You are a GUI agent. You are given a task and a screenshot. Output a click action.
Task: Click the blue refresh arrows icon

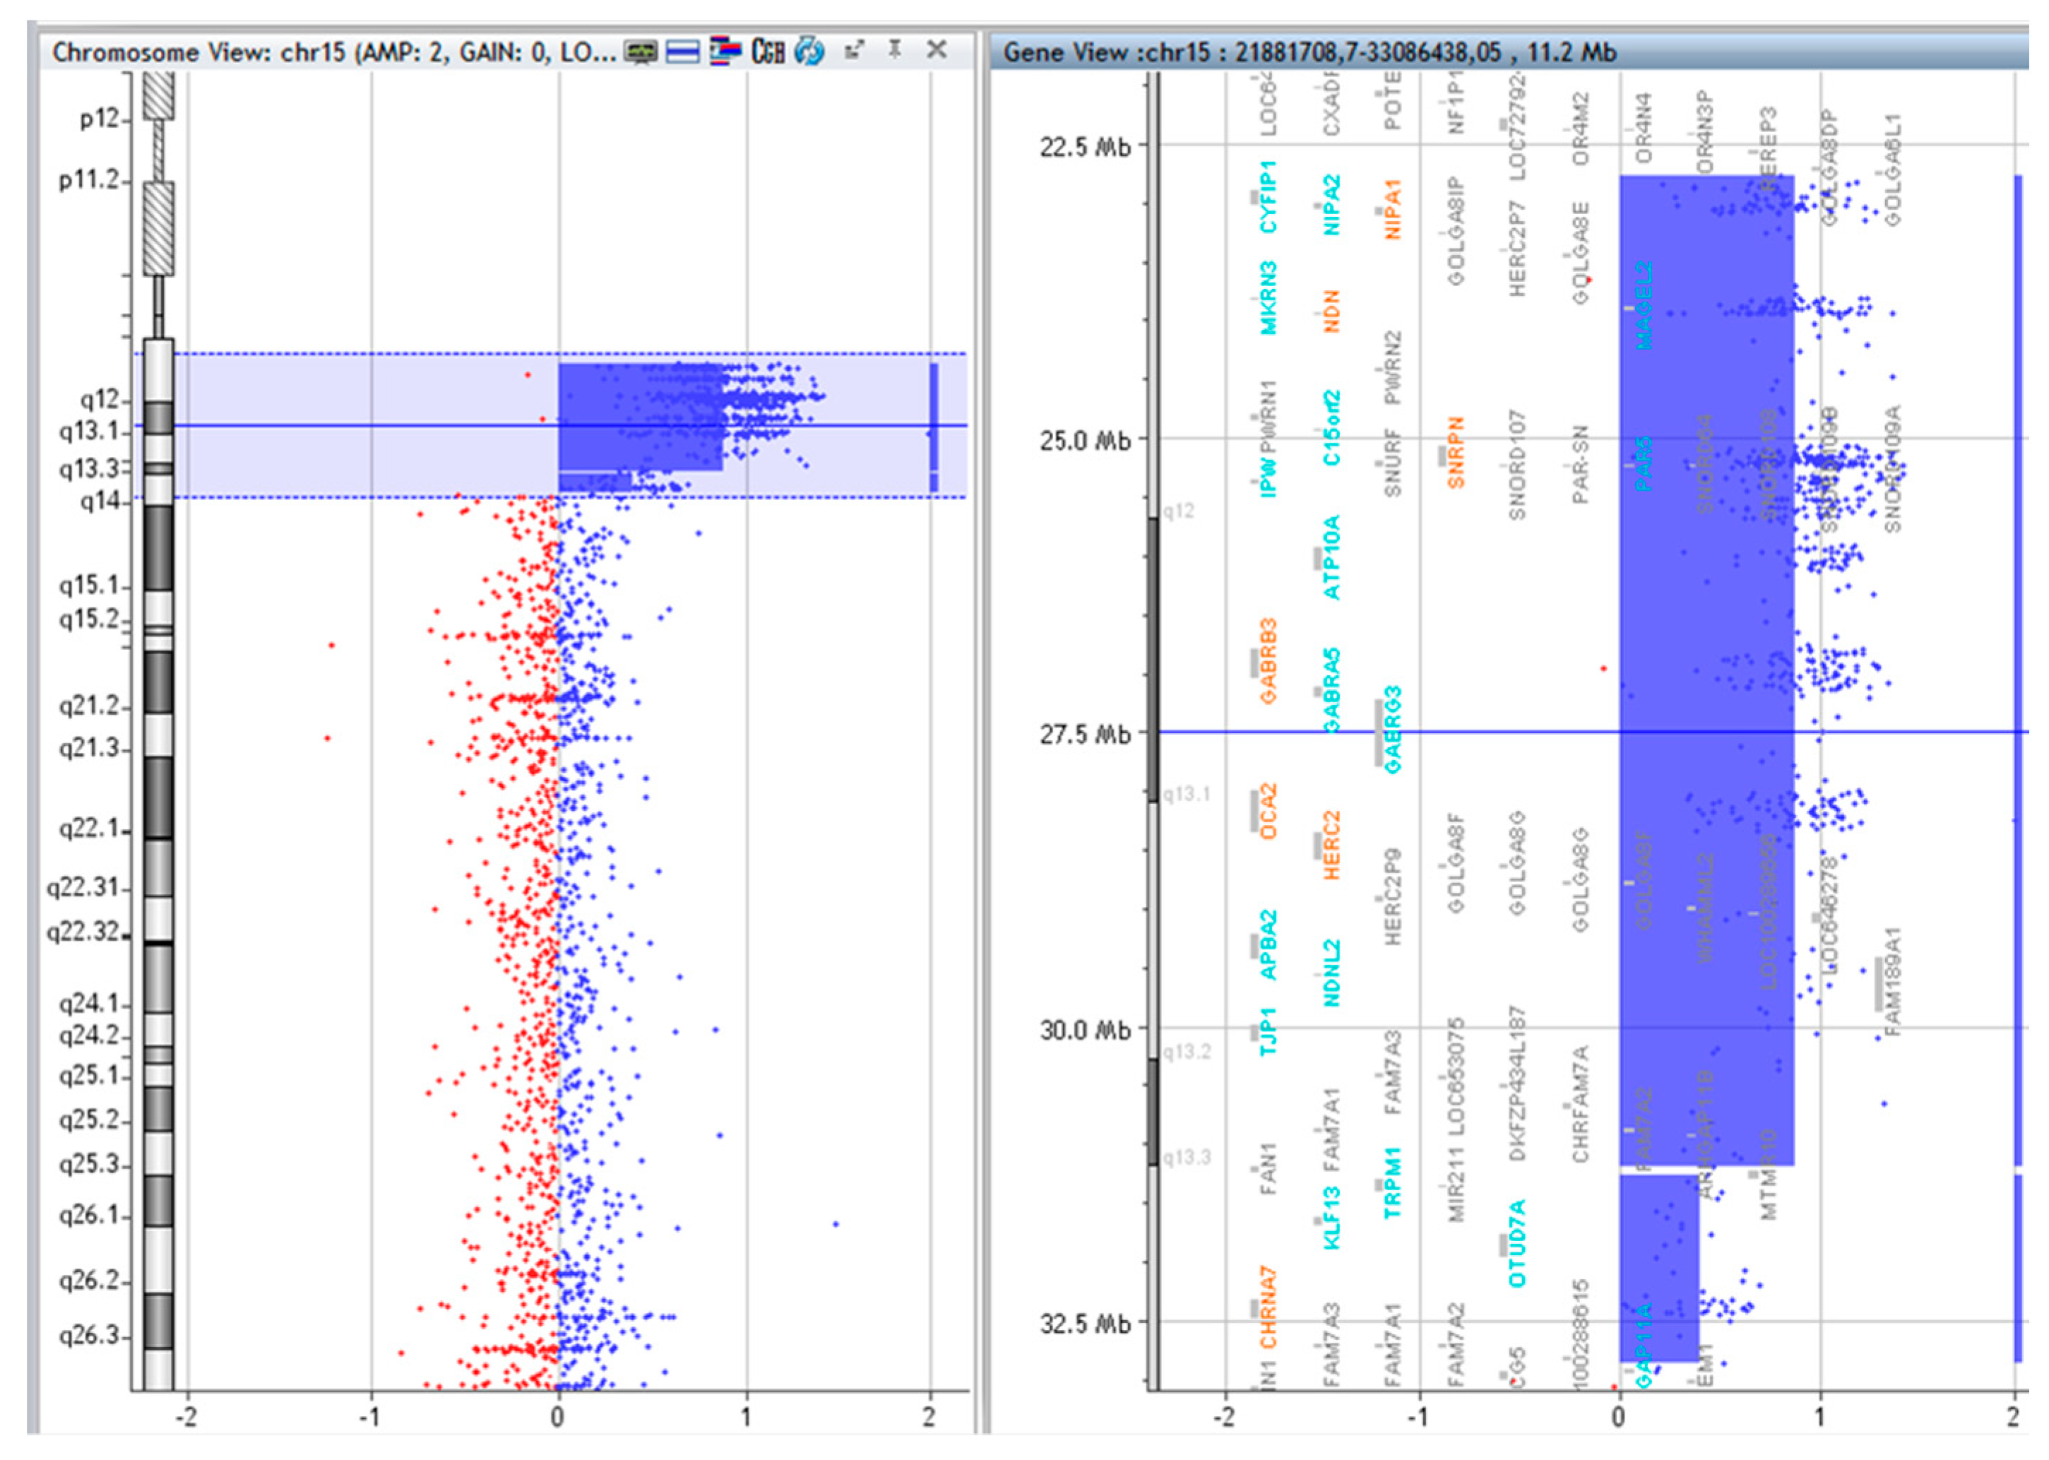(809, 52)
